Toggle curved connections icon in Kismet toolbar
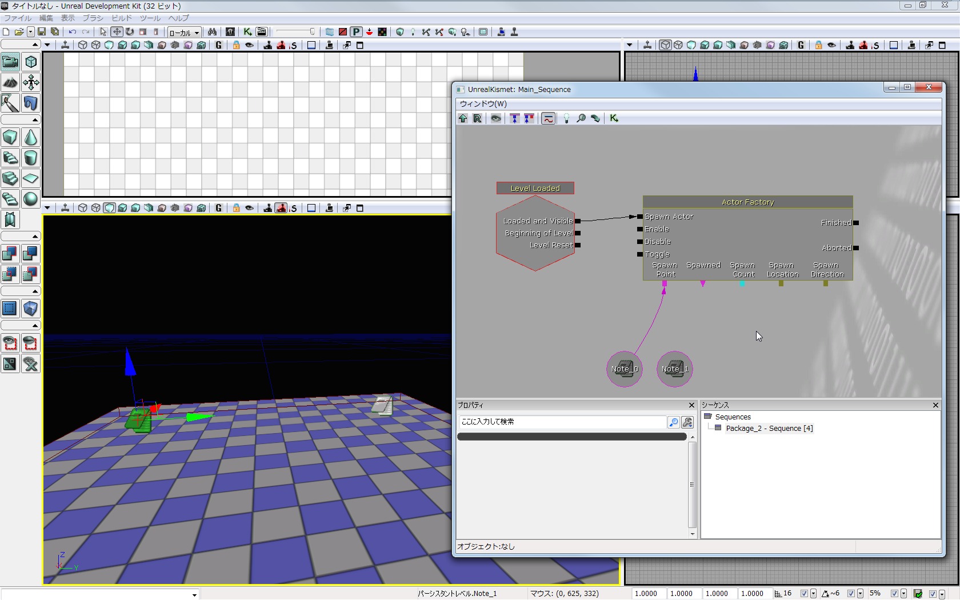Image resolution: width=960 pixels, height=600 pixels. (x=548, y=118)
